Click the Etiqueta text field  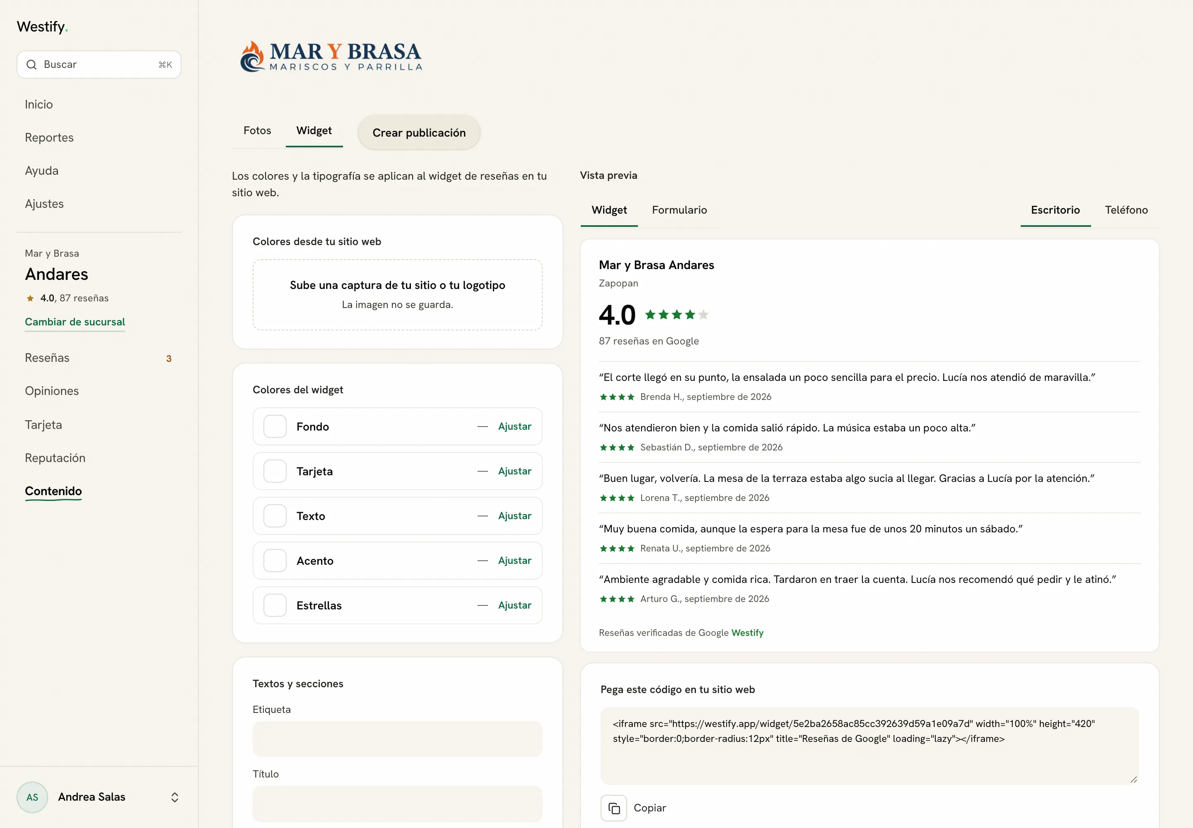click(398, 739)
